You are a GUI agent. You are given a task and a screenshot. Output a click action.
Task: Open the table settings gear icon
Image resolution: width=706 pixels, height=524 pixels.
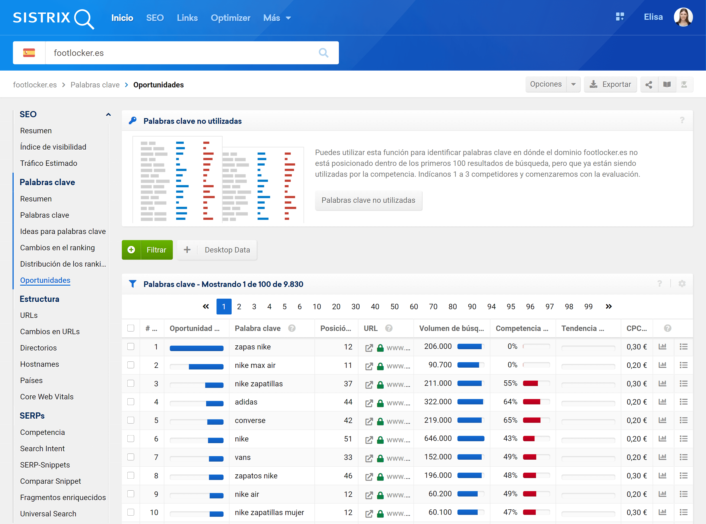[682, 283]
